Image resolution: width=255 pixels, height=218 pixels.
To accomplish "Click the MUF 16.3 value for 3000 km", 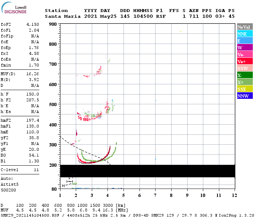I will [108, 210].
